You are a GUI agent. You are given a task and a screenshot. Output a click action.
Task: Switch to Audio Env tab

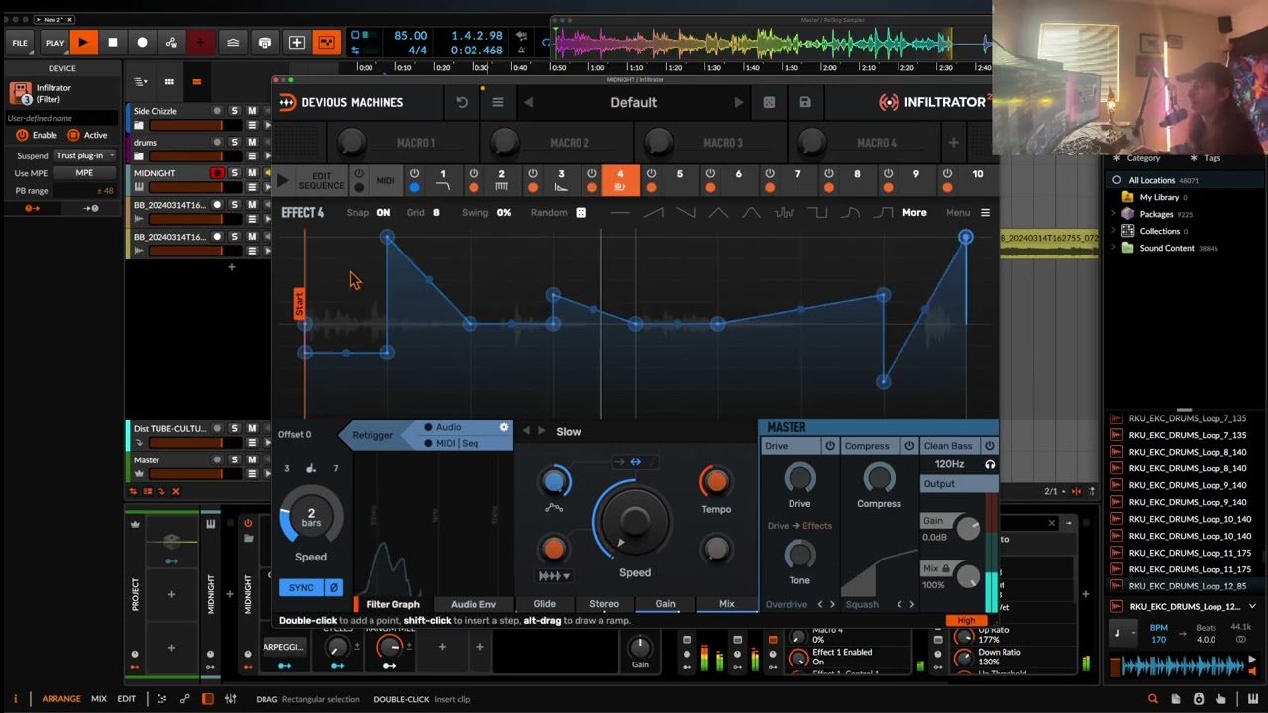(x=474, y=604)
